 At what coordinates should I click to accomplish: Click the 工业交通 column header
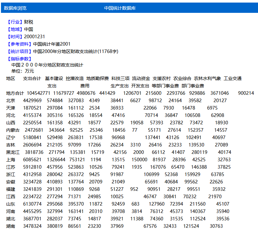click(x=233, y=78)
